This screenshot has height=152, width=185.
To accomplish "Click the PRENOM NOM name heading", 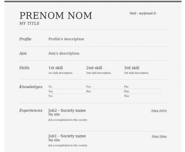I will (x=56, y=16).
